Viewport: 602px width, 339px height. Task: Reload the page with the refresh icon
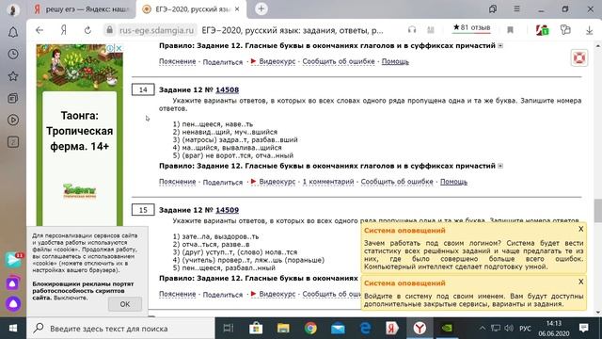[87, 30]
